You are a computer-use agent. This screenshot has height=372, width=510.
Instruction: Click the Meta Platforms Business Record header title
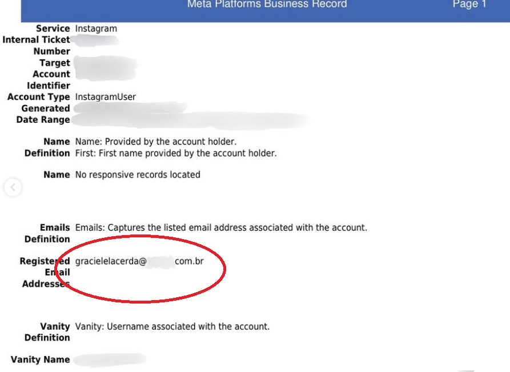pyautogui.click(x=267, y=5)
